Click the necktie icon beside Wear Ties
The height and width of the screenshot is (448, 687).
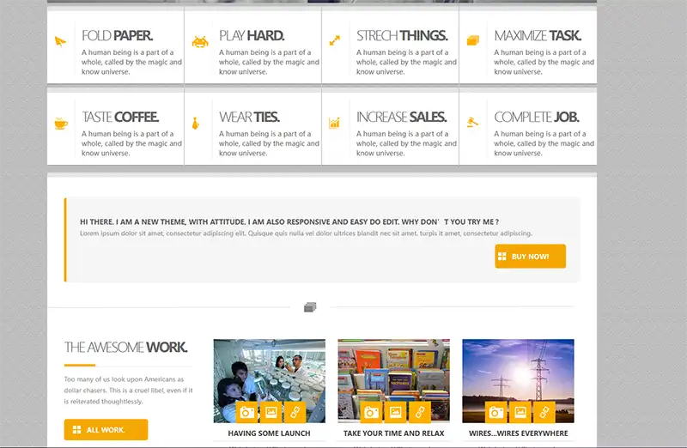pyautogui.click(x=197, y=123)
